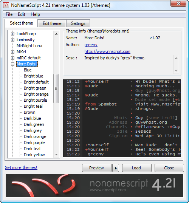Select the Bright purple scheme

[x=36, y=100]
